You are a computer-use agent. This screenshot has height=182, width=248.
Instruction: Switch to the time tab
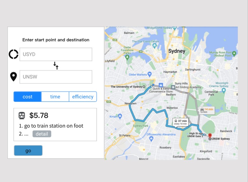[55, 97]
